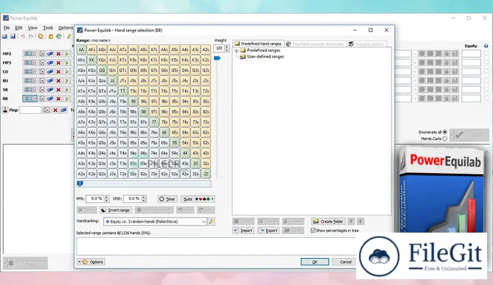Click the vertical Weight slider handle
Viewport: 493px width, 285px height.
(x=217, y=58)
